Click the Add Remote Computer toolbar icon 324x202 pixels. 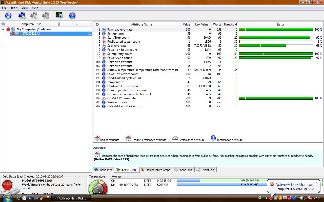coord(22,16)
